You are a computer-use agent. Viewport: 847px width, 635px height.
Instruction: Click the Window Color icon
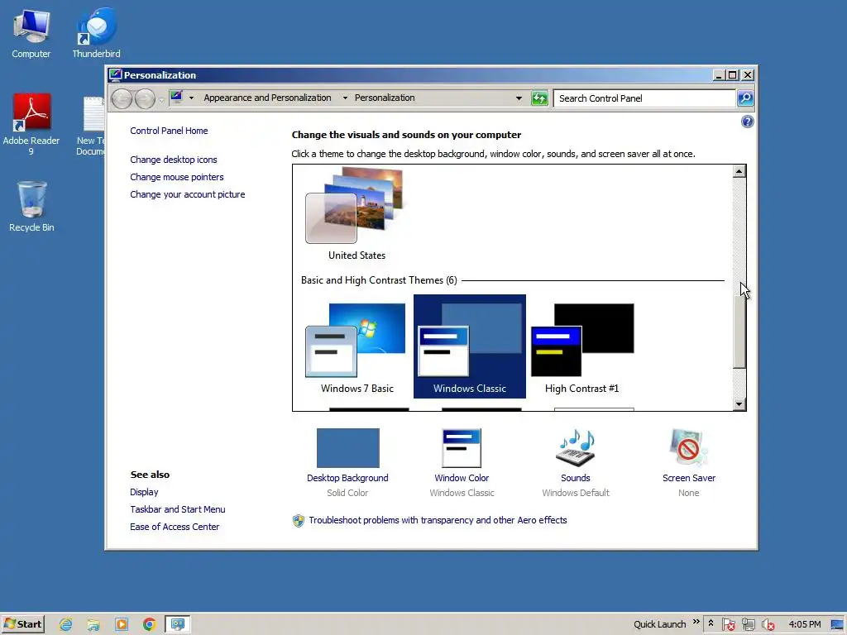click(x=462, y=447)
